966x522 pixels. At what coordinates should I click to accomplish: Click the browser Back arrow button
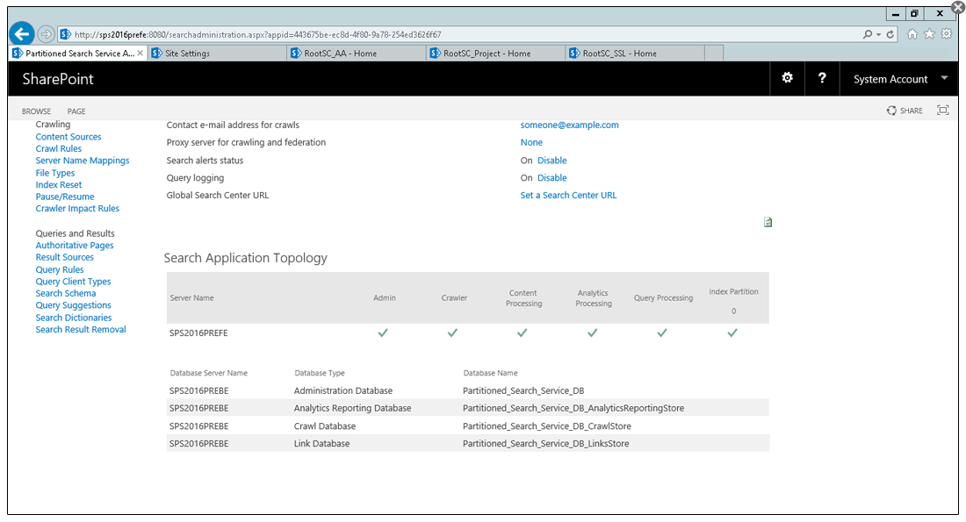click(x=22, y=34)
